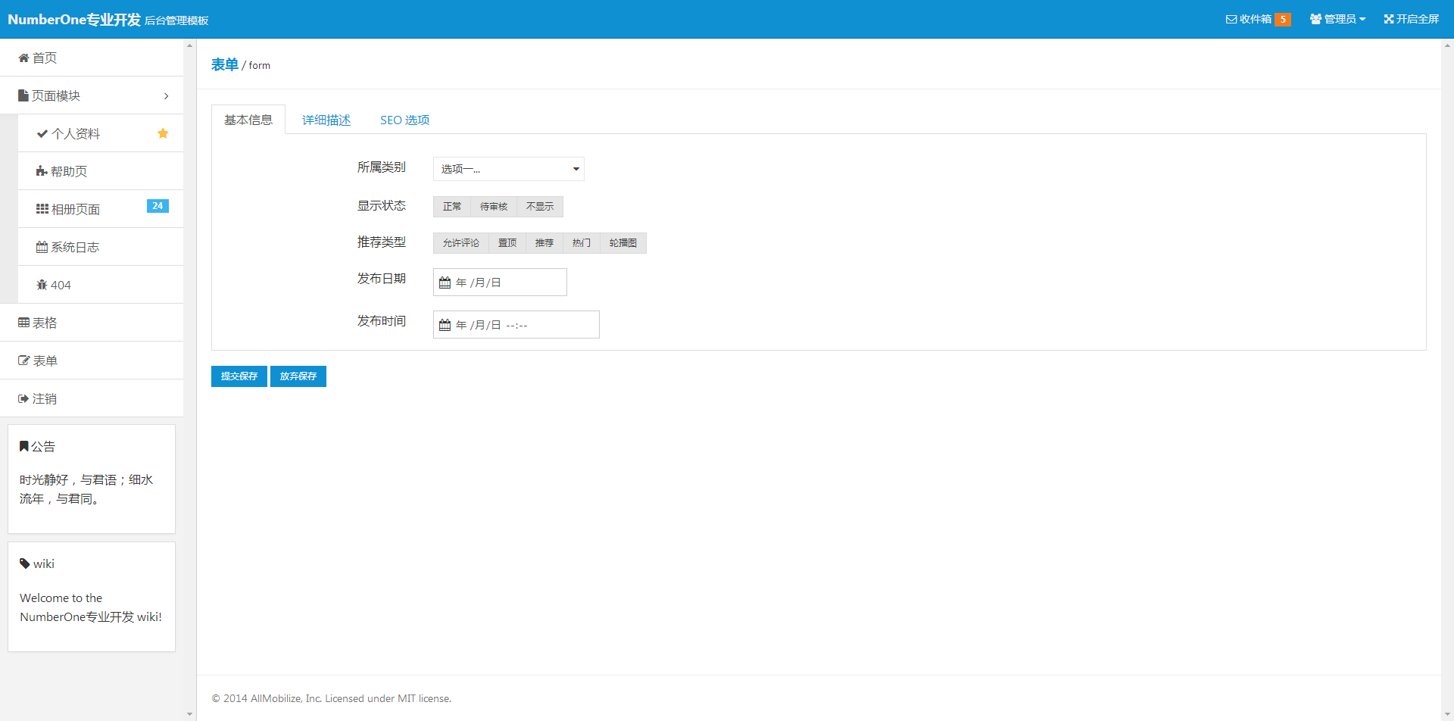Switch to the 详细描述 tab
This screenshot has height=721, width=1454.
(326, 120)
